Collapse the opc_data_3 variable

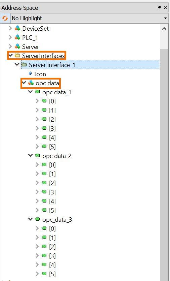31,219
